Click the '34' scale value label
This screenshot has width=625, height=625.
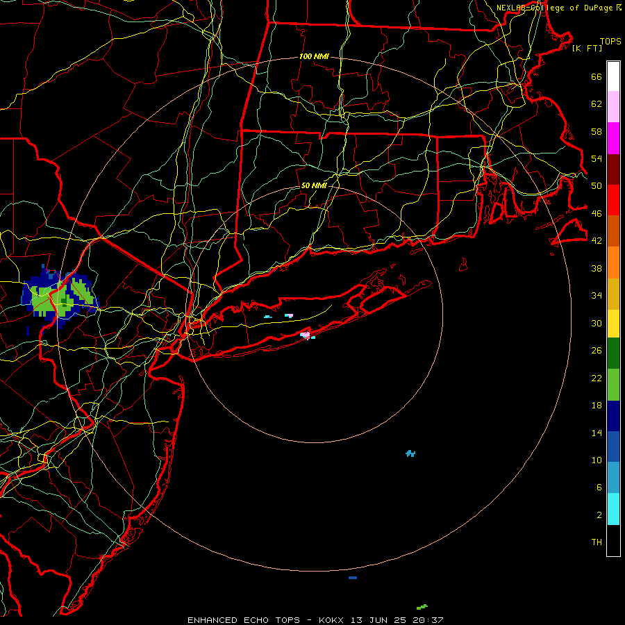pos(597,296)
